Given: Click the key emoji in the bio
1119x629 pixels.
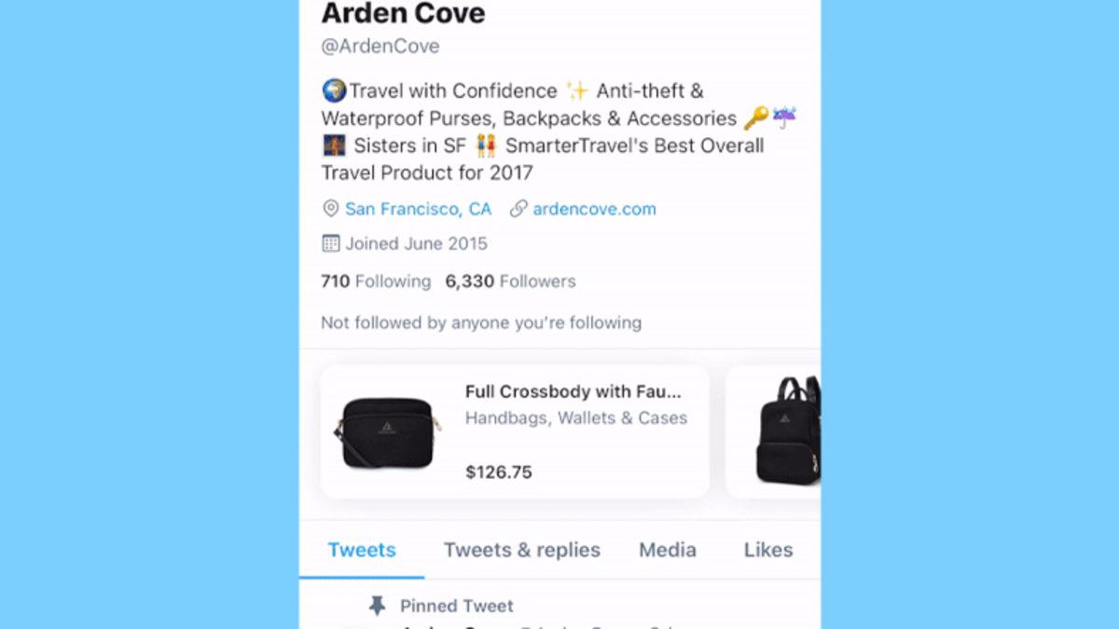Looking at the screenshot, I should 756,118.
